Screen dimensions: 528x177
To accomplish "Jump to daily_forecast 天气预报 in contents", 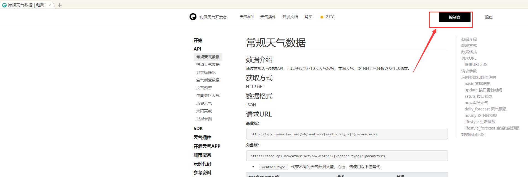I will point(485,109).
